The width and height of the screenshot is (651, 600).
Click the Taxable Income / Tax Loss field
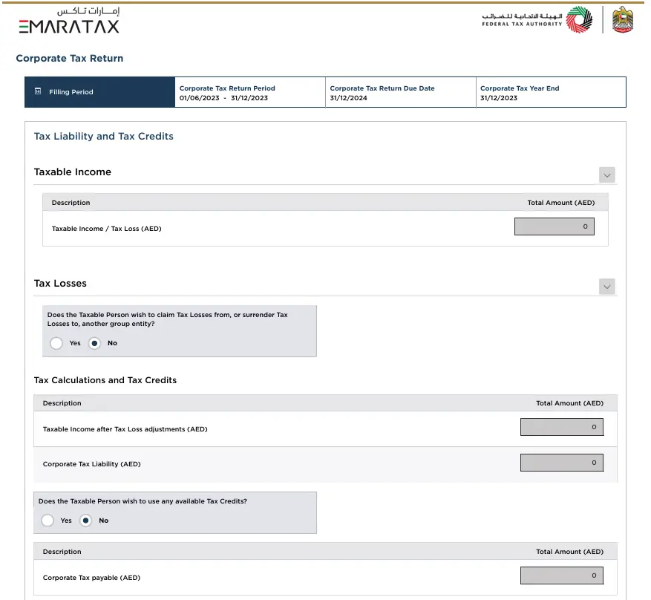click(x=554, y=226)
